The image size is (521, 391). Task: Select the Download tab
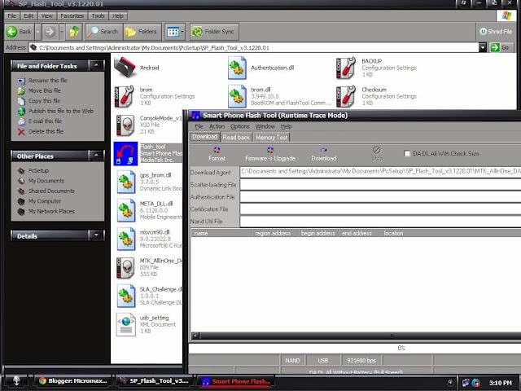(204, 137)
